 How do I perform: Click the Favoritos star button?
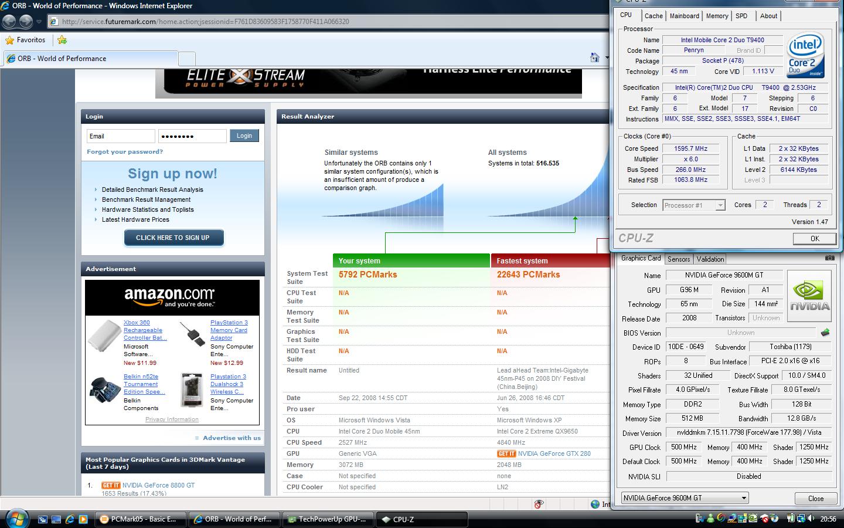(25, 40)
